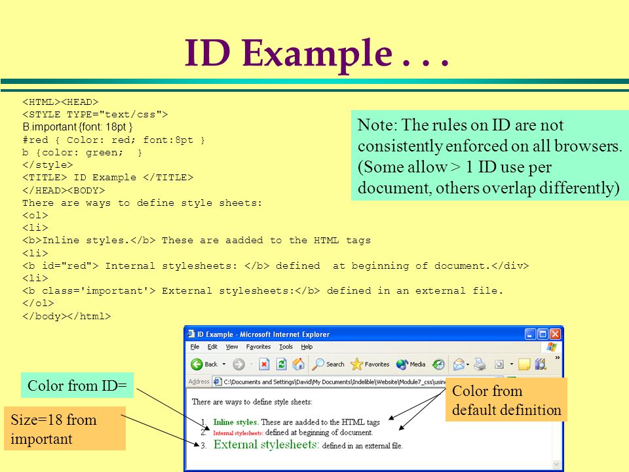Click the note about ID rules

(x=490, y=156)
